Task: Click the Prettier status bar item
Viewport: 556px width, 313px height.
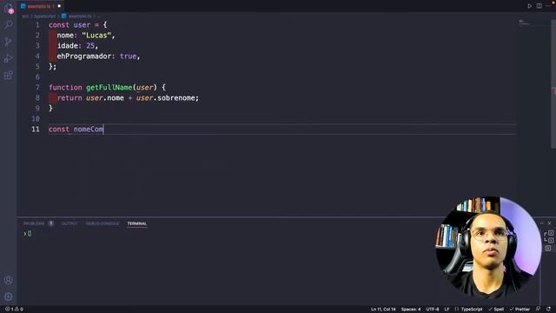Action: (x=520, y=310)
